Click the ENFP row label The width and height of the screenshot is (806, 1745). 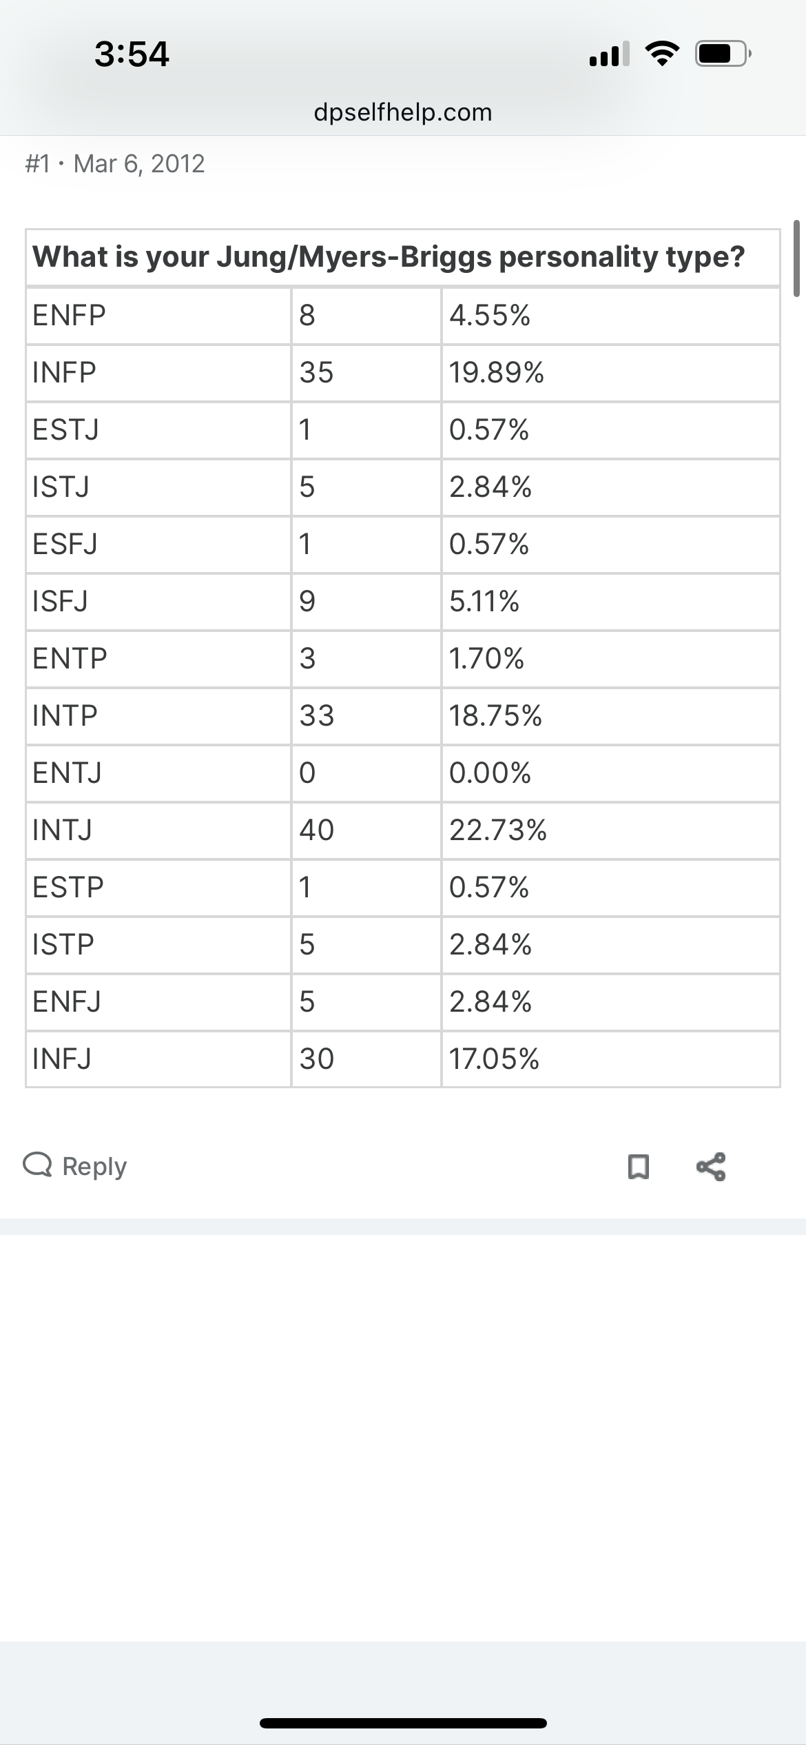(69, 315)
